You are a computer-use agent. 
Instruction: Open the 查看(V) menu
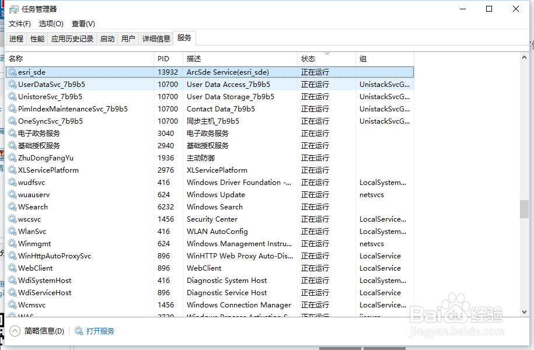click(x=83, y=23)
